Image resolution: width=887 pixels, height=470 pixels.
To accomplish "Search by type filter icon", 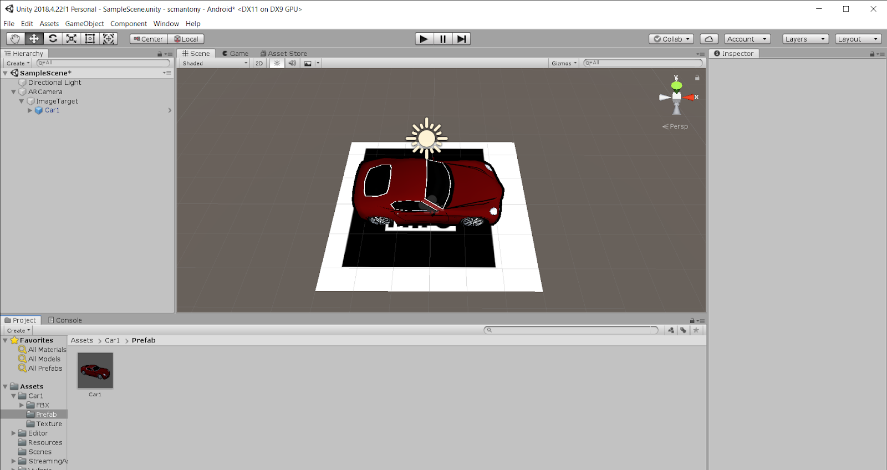I will [671, 330].
